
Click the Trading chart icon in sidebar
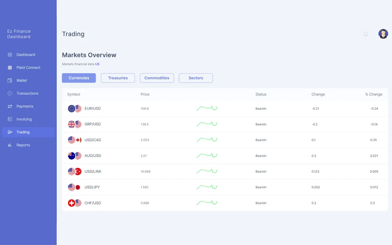click(x=10, y=132)
